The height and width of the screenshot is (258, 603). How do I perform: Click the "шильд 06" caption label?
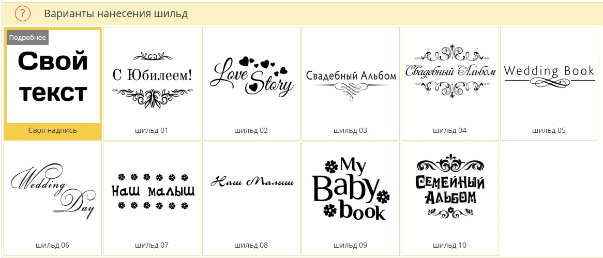click(x=53, y=245)
